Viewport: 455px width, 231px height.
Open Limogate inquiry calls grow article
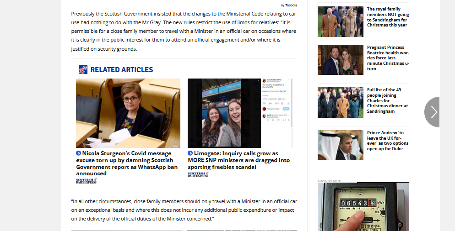tap(238, 160)
